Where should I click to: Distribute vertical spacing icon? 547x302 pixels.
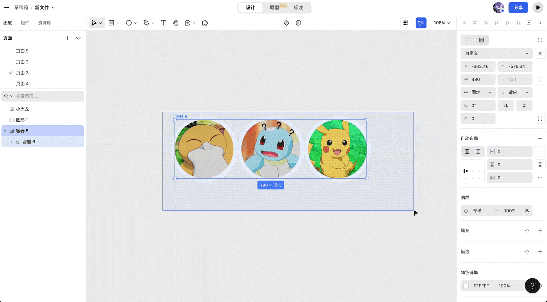pyautogui.click(x=529, y=23)
